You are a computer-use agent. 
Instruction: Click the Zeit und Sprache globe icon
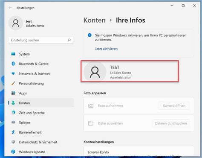tap(13, 113)
